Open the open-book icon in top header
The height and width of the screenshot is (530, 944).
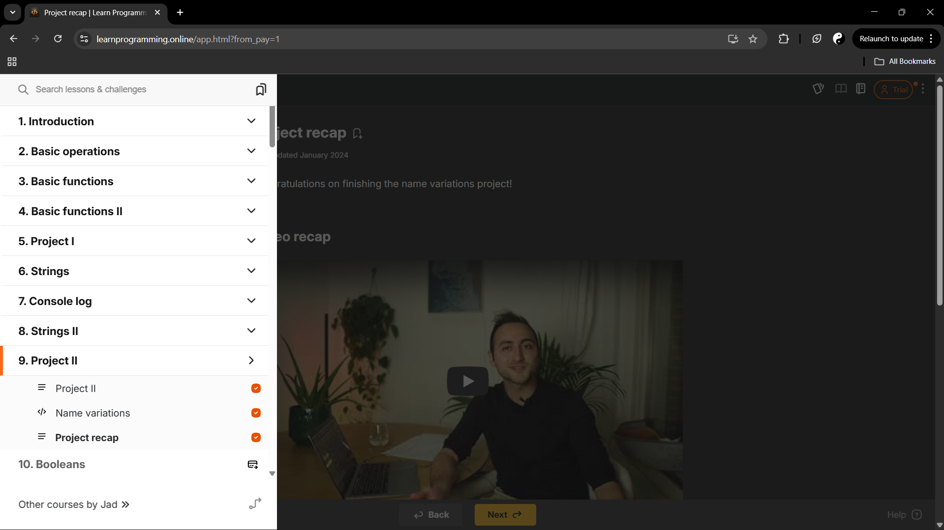[841, 89]
